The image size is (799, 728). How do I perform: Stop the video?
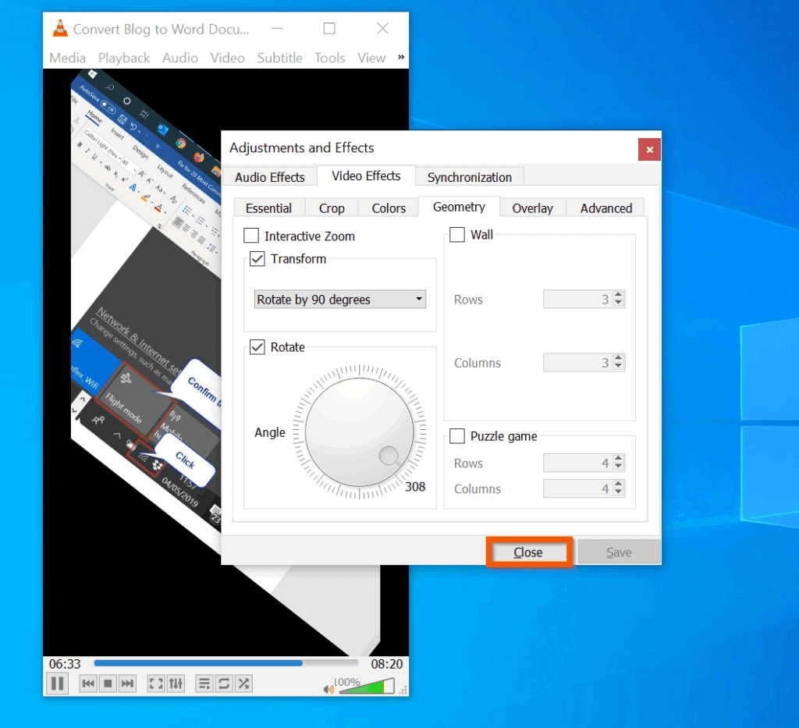point(107,683)
